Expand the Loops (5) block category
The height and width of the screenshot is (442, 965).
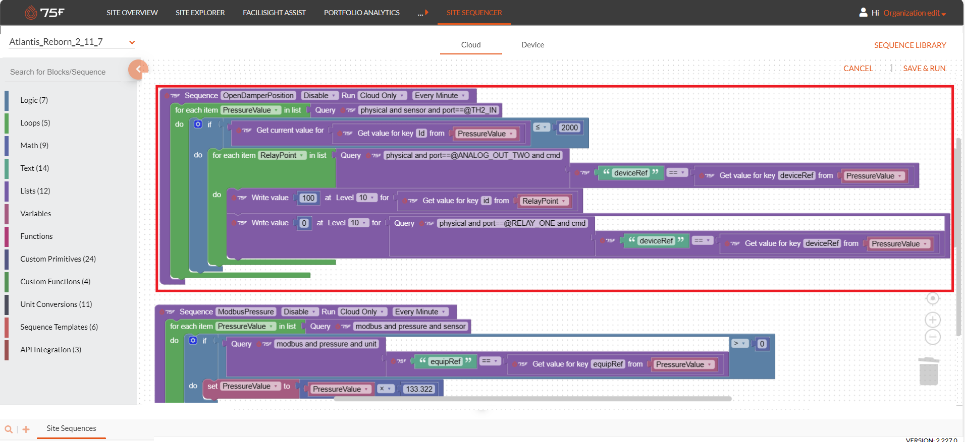coord(35,123)
